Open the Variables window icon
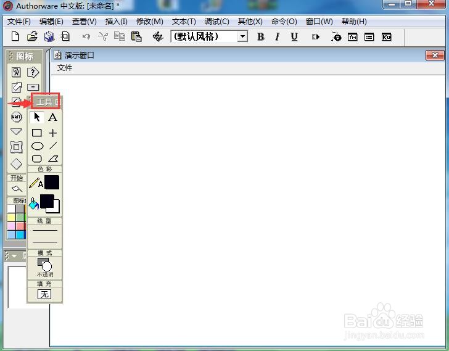449x351 pixels. point(369,37)
